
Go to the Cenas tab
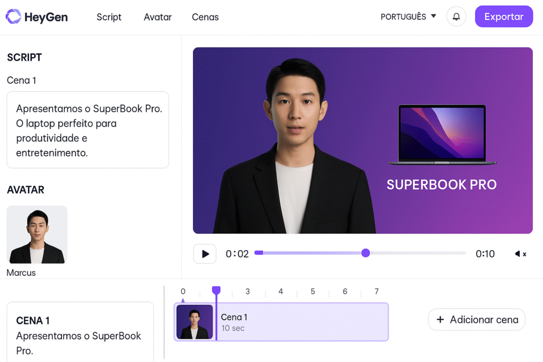pyautogui.click(x=205, y=17)
